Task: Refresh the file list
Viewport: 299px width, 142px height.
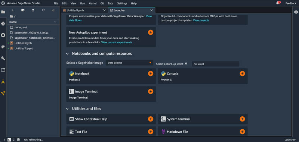Action: click(43, 10)
